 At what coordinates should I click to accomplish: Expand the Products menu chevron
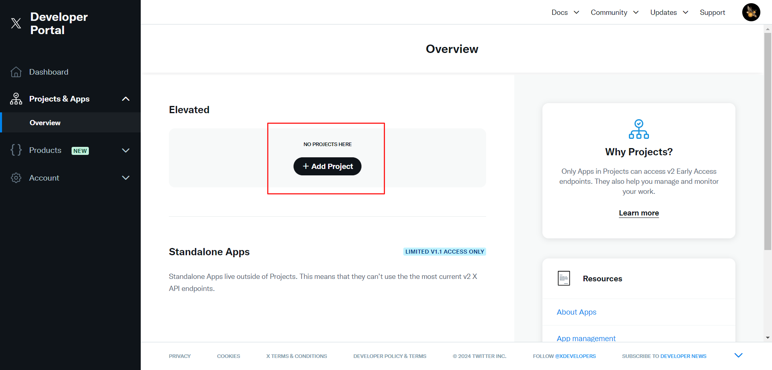click(125, 150)
